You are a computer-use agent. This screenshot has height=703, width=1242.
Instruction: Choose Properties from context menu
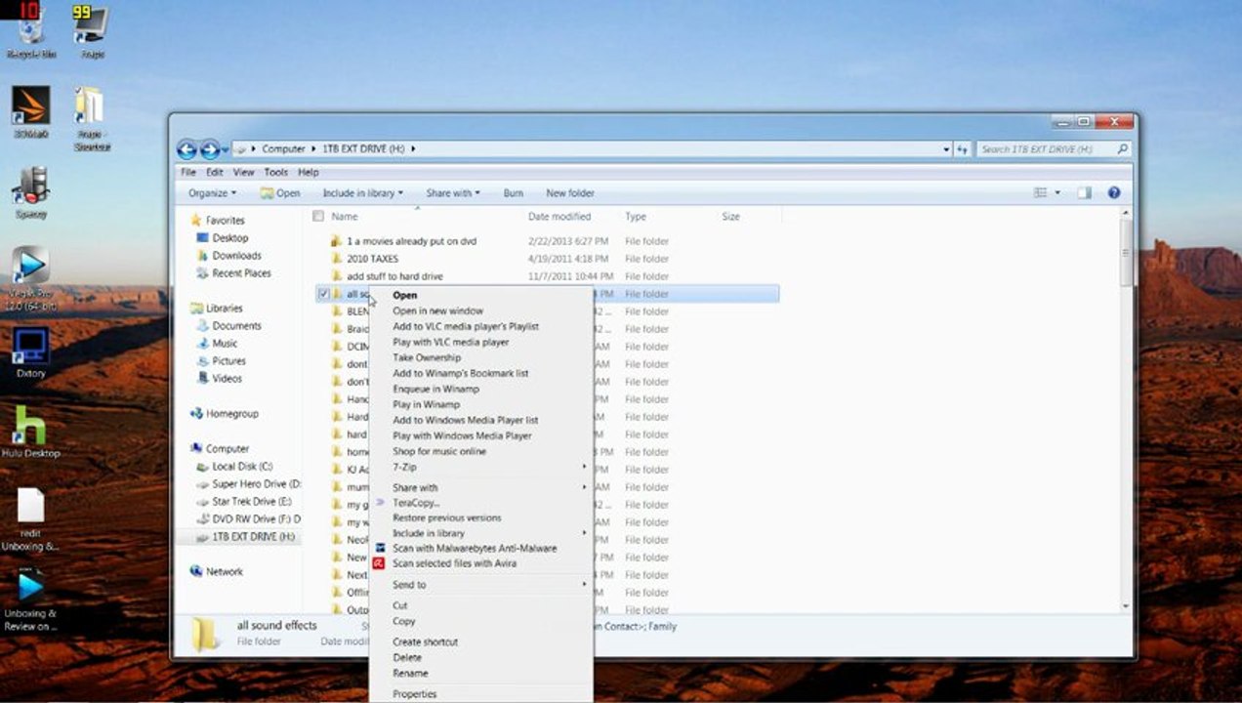[x=414, y=694]
